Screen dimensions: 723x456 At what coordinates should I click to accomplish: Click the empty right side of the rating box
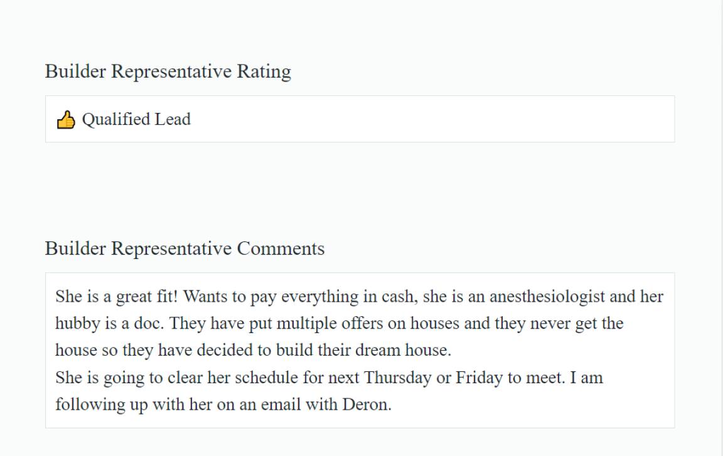434,119
